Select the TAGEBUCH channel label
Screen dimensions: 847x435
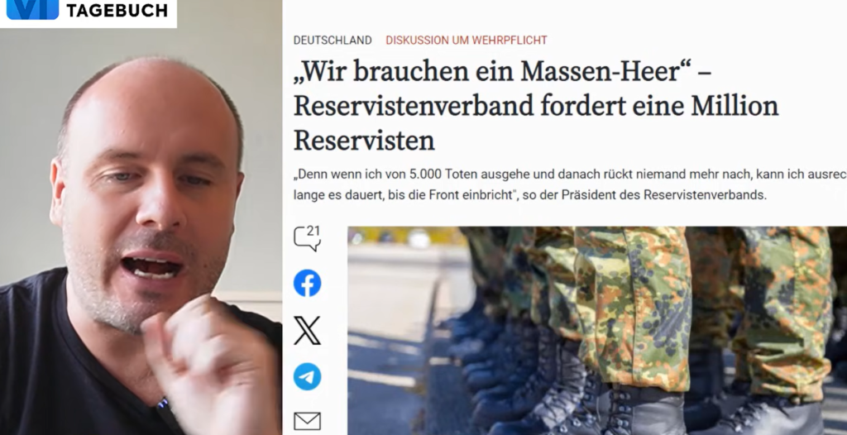(117, 10)
